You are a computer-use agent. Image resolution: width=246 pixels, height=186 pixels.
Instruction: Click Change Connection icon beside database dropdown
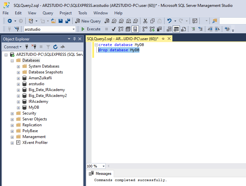pyautogui.click(x=17, y=29)
